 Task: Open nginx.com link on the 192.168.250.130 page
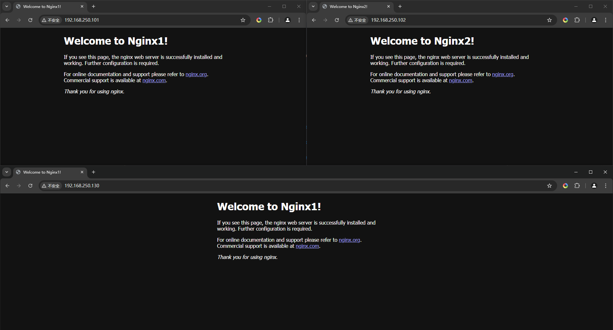point(307,246)
